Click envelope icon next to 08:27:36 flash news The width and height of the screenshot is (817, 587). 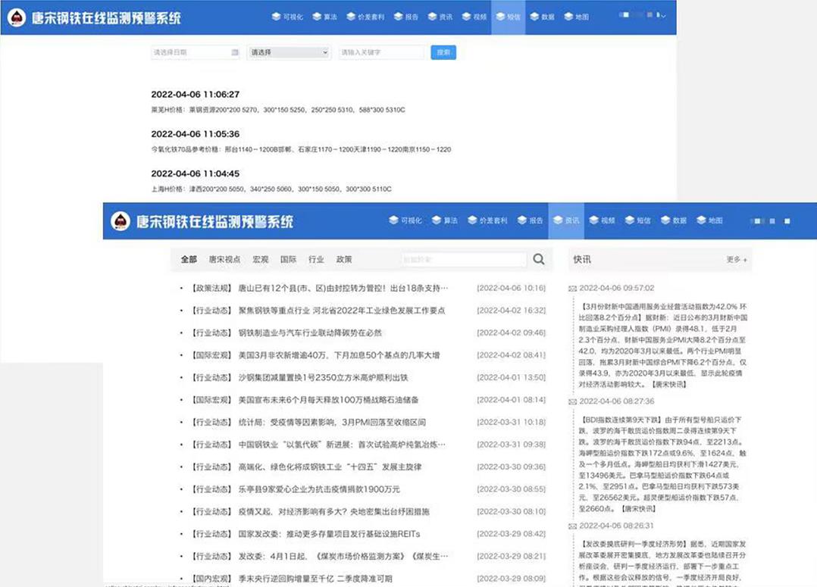pyautogui.click(x=573, y=401)
